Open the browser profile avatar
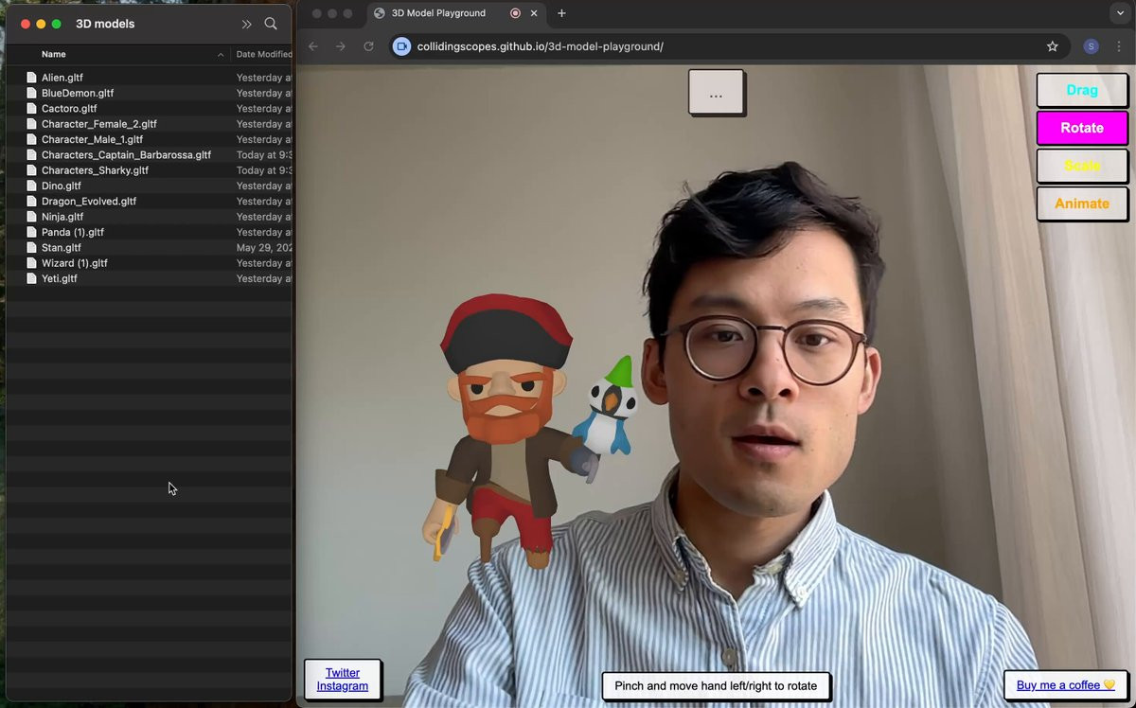1136x708 pixels. pos(1091,46)
